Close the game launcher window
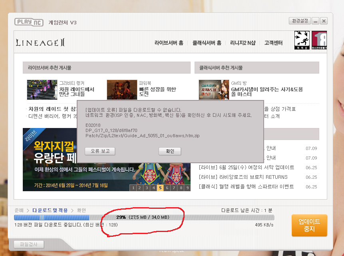The image size is (344, 256). (x=324, y=21)
